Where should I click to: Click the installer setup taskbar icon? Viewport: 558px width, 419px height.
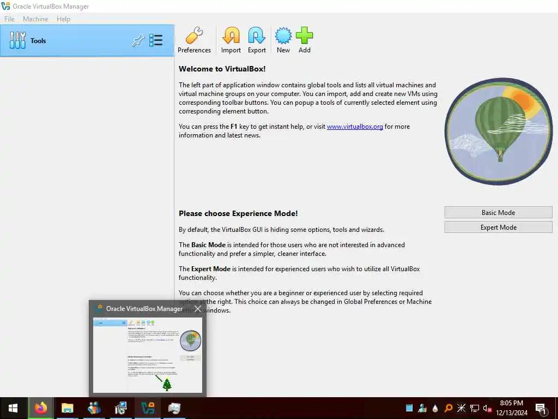click(x=120, y=408)
